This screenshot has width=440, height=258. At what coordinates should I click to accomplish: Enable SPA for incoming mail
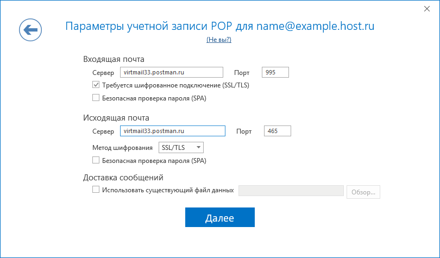click(96, 98)
